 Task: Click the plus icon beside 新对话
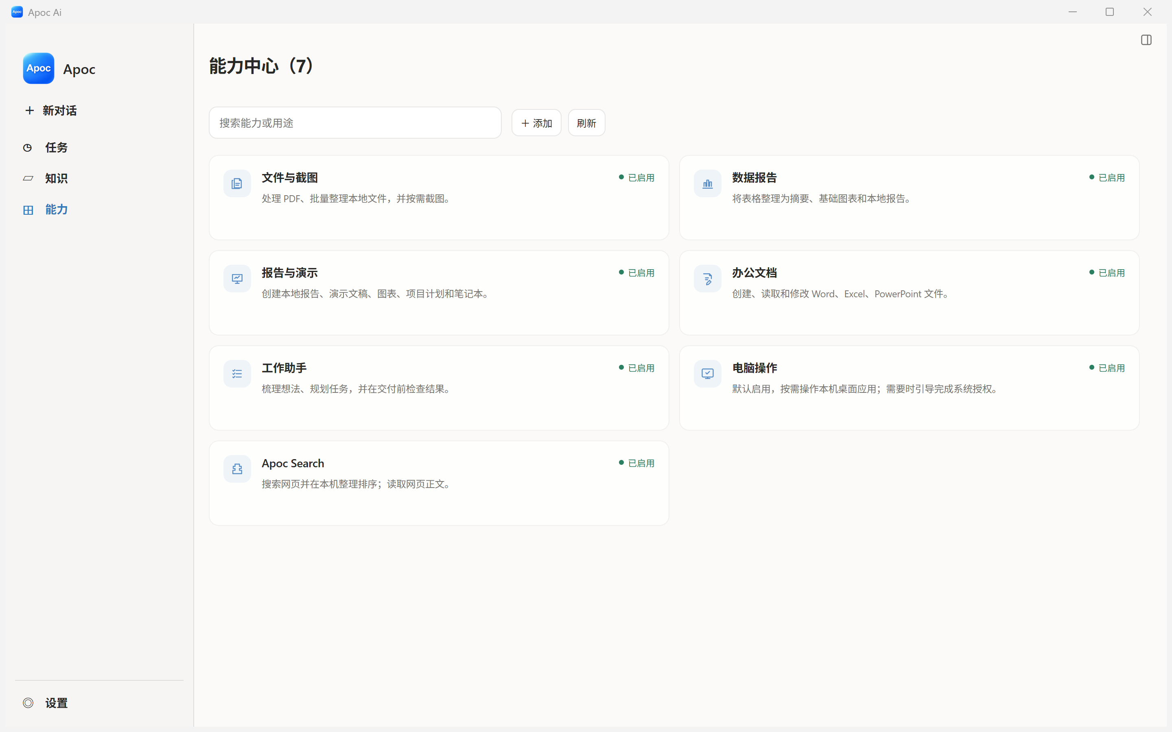point(30,110)
